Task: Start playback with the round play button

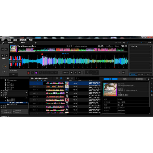Action: (x=4, y=72)
